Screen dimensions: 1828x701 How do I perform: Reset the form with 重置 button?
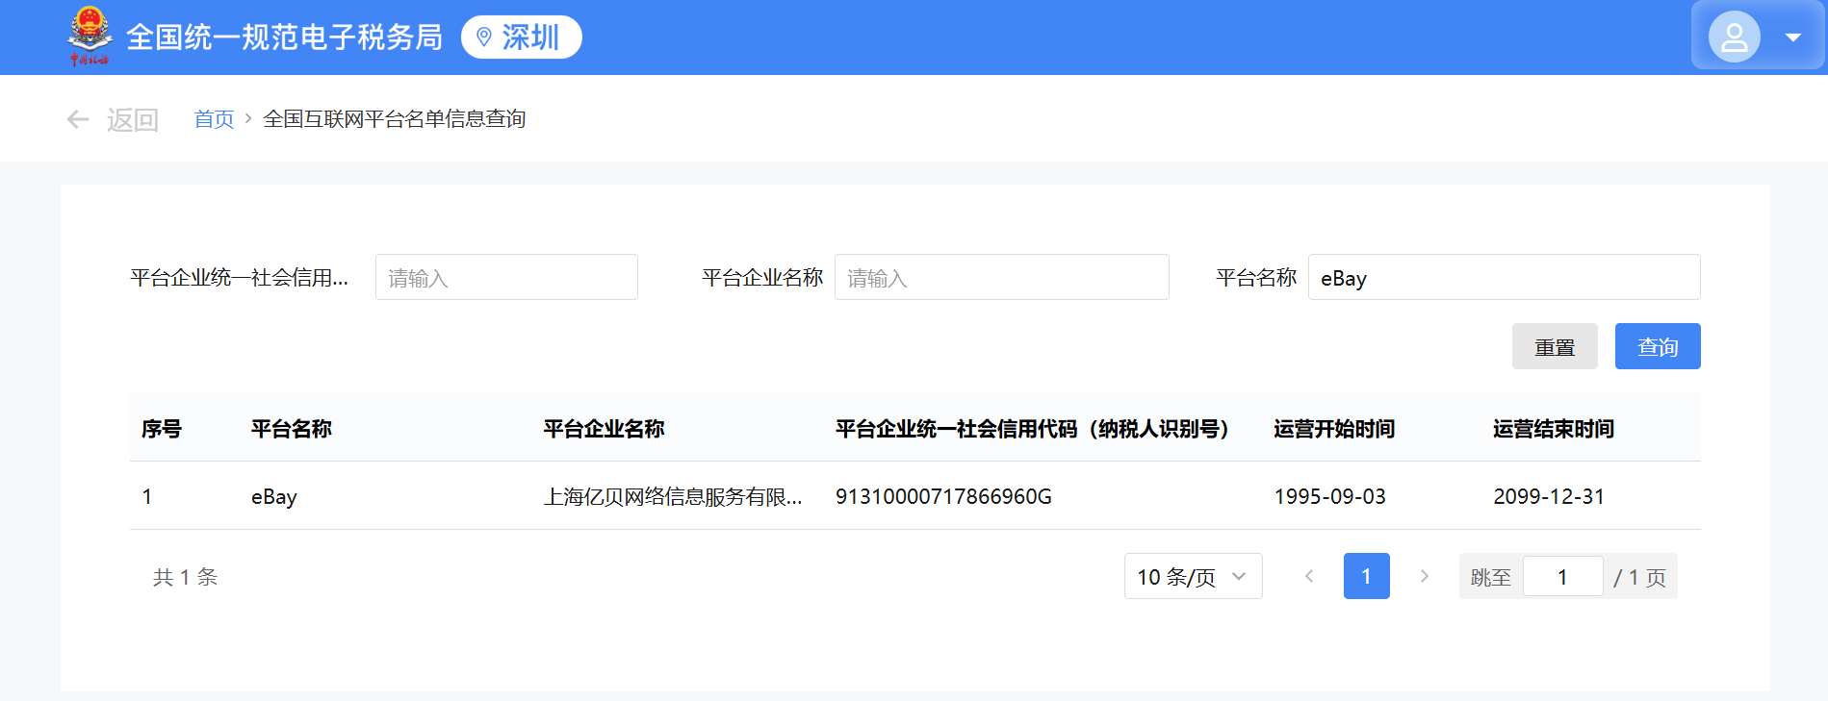click(1555, 346)
